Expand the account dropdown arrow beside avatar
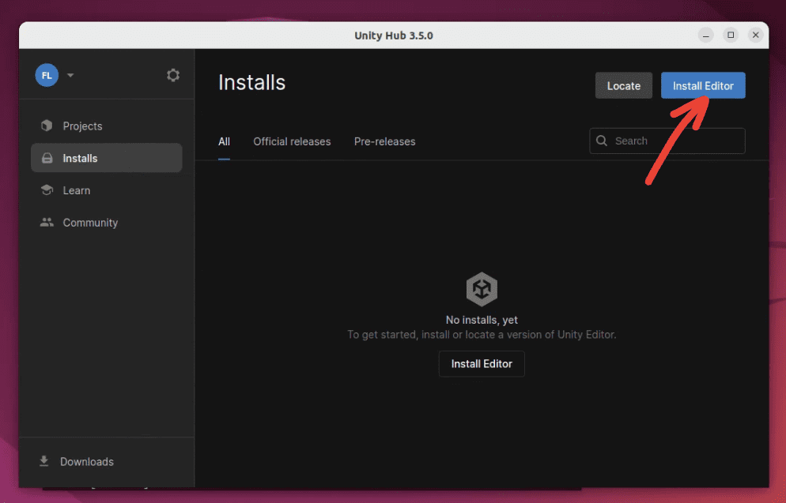 [70, 76]
